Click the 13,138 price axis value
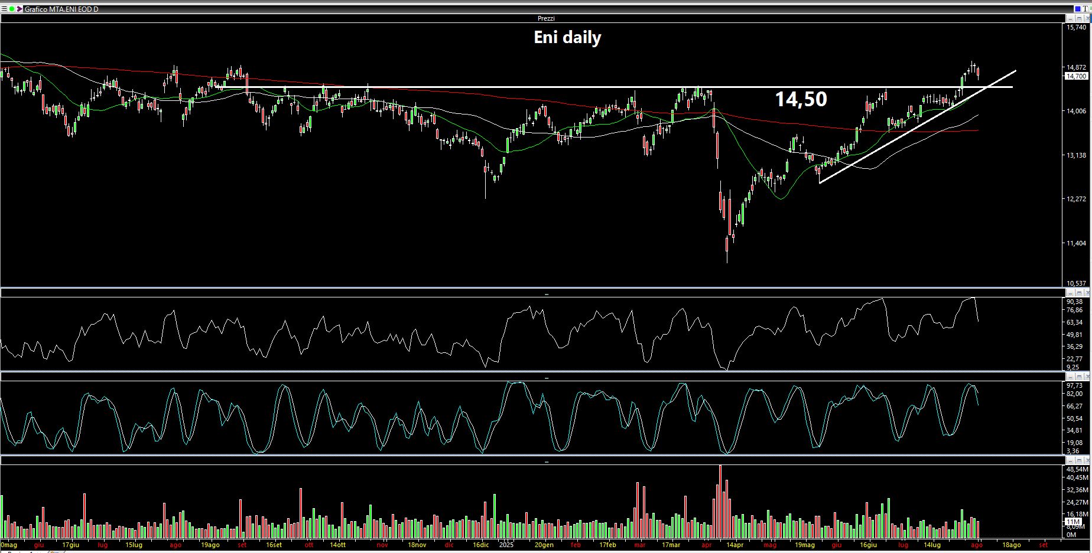 pyautogui.click(x=1076, y=155)
